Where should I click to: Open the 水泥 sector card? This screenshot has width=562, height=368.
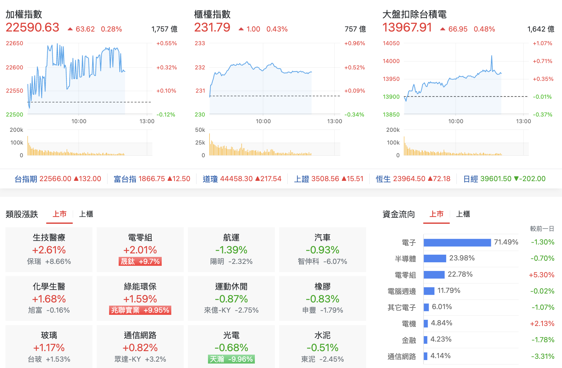322,347
